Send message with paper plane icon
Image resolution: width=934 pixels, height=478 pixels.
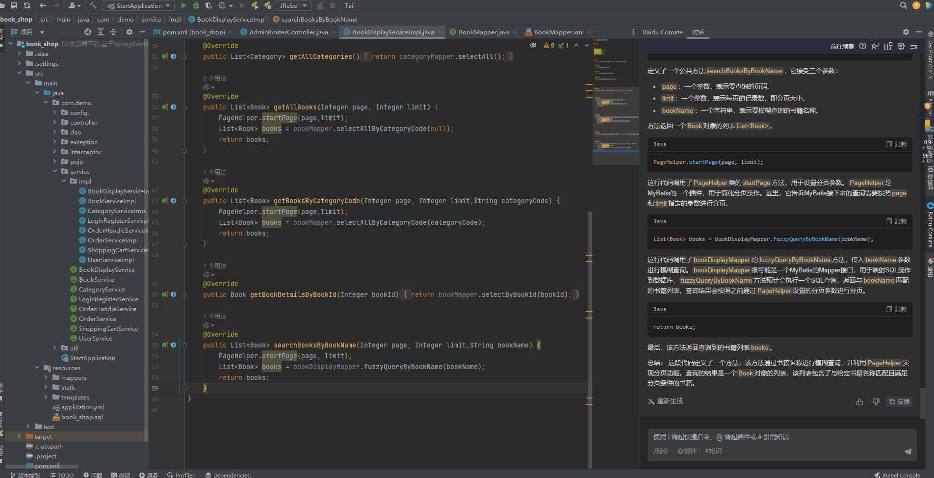tap(908, 451)
